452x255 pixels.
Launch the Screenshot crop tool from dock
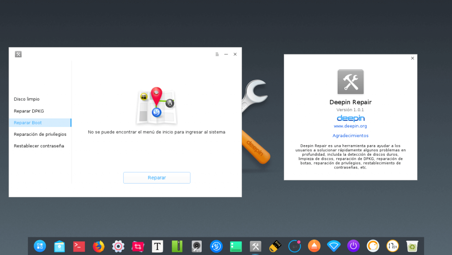coord(138,246)
